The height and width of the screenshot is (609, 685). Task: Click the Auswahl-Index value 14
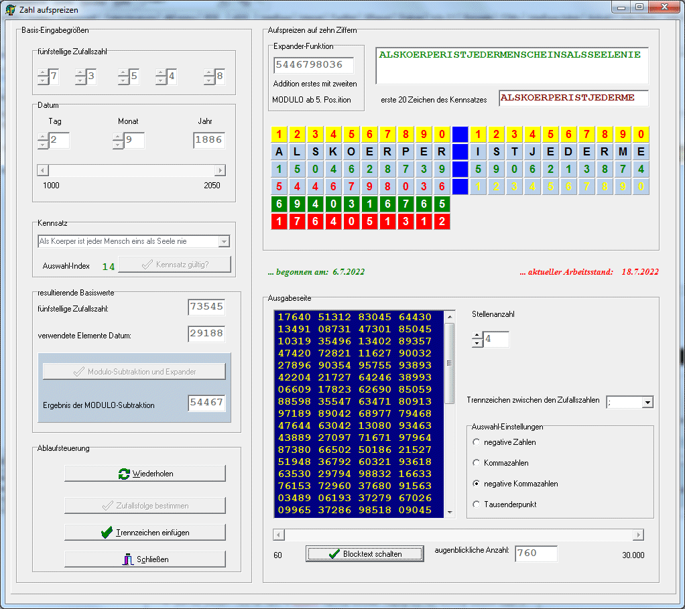[109, 267]
